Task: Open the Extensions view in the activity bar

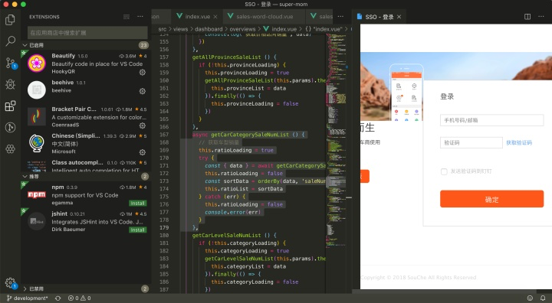Action: pyautogui.click(x=10, y=106)
